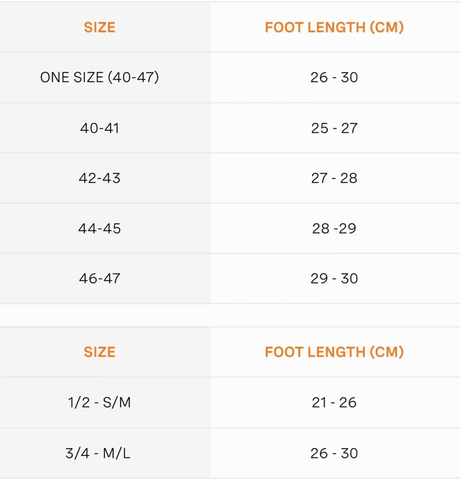Click the bottom table's FOOT LENGTH (CM) header
Viewport: 460px width, 479px height.
[x=334, y=352]
